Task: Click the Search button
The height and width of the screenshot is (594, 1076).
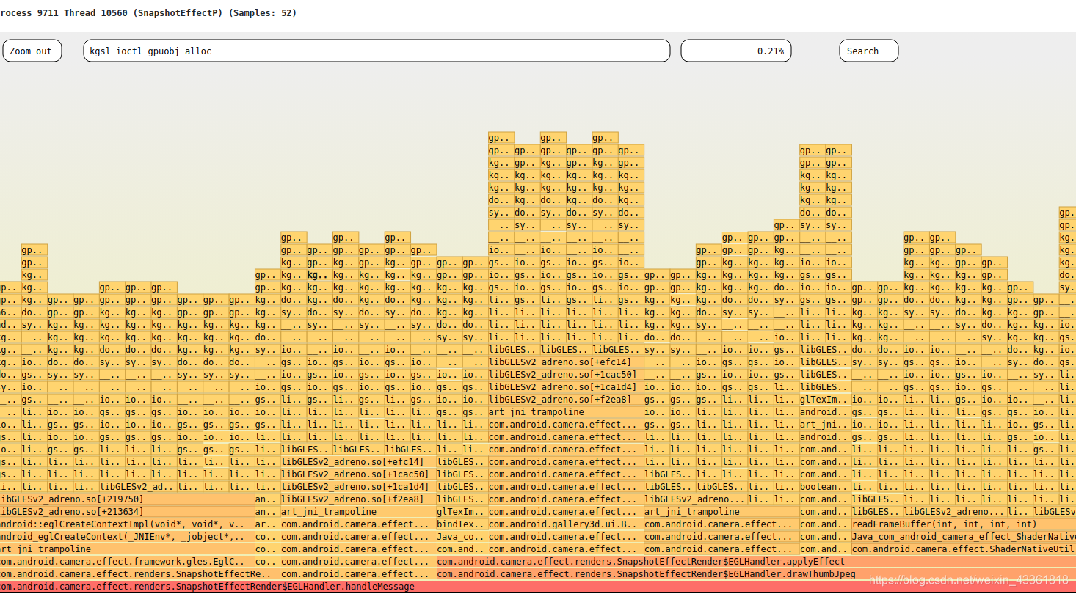Action: point(868,50)
